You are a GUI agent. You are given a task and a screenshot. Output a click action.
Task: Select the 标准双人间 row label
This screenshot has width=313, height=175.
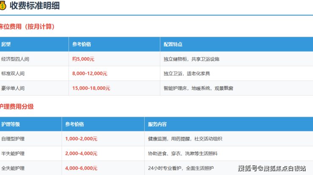[13, 74]
